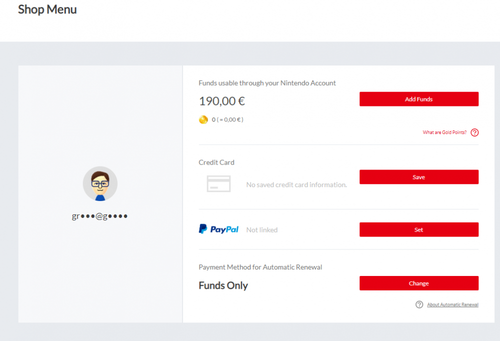The width and height of the screenshot is (500, 341).
Task: Click the 'No saved credit card information' text
Action: click(296, 185)
